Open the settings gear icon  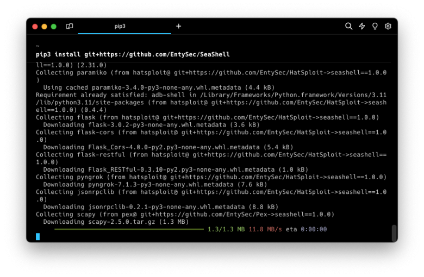(388, 26)
